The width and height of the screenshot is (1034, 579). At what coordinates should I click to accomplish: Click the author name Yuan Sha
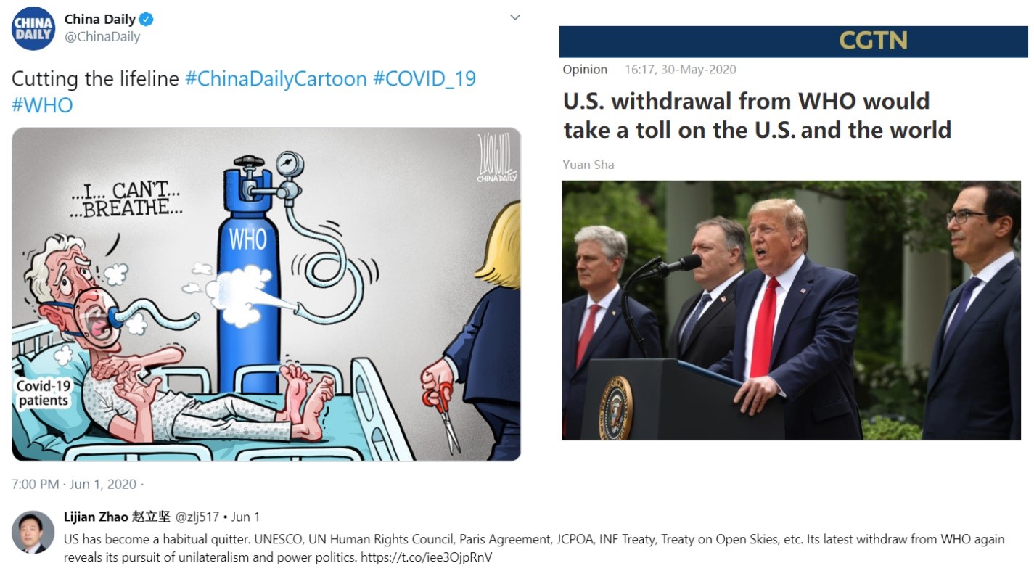[x=588, y=165]
